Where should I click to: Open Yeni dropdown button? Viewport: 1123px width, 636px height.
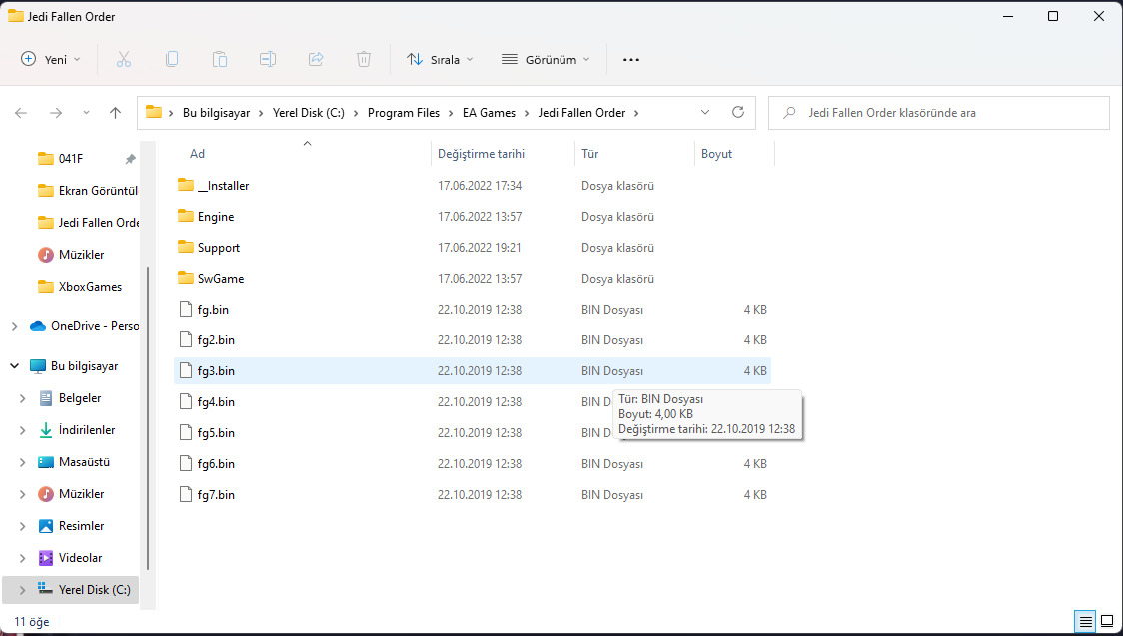[50, 59]
